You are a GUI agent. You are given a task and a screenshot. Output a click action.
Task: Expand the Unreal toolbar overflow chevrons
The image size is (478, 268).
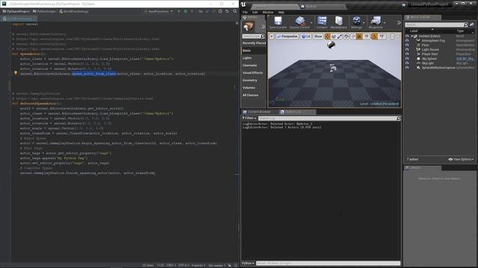pos(399,23)
